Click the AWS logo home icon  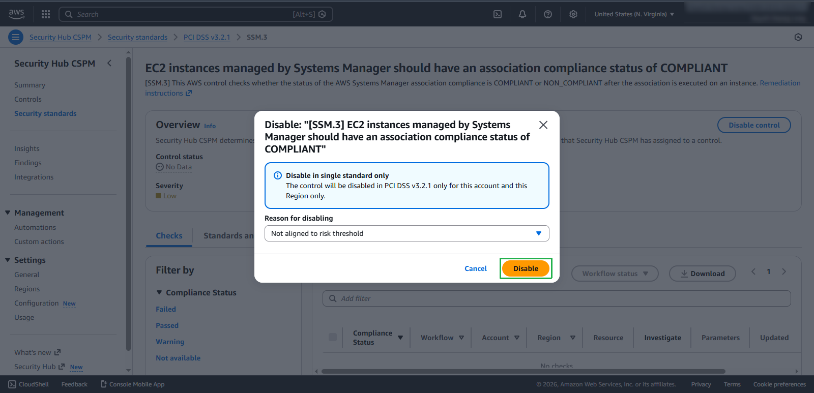click(16, 14)
